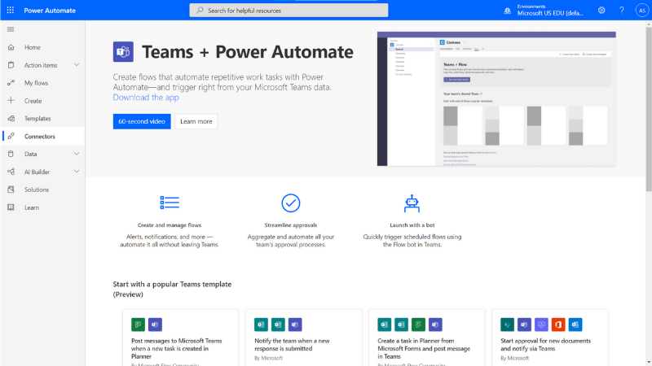Click SharePoint icon on Start approval card
The height and width of the screenshot is (366, 652).
507,325
